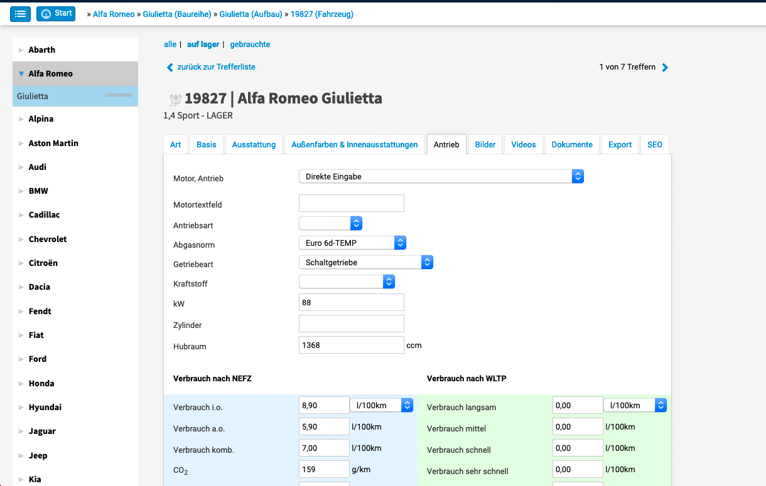Open the Bilder tab
The image size is (766, 486).
[485, 145]
